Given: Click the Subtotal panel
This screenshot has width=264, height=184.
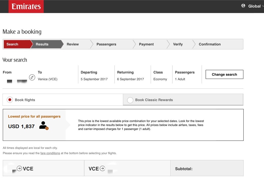Looking at the screenshot, I should [x=207, y=168].
